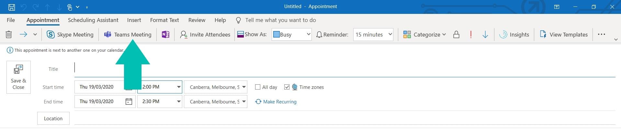
Task: Open the Format Text tab
Action: (164, 20)
